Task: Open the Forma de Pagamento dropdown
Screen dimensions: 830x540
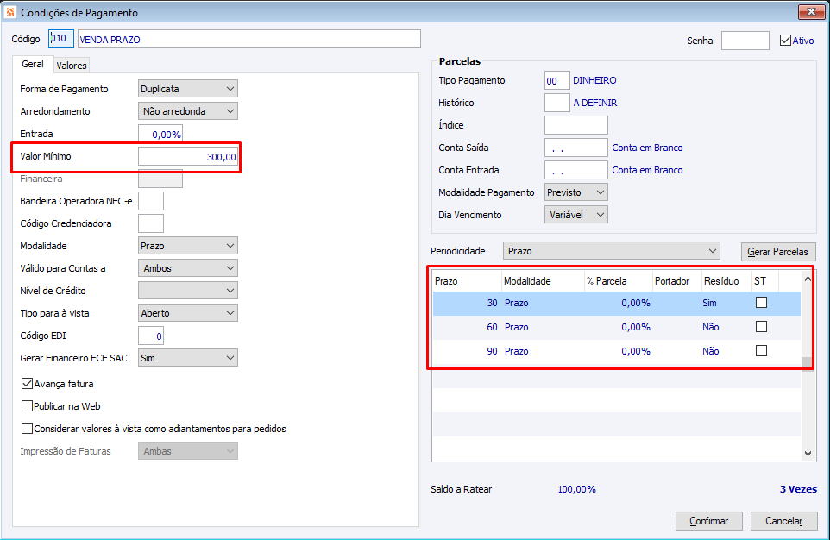Action: (188, 88)
